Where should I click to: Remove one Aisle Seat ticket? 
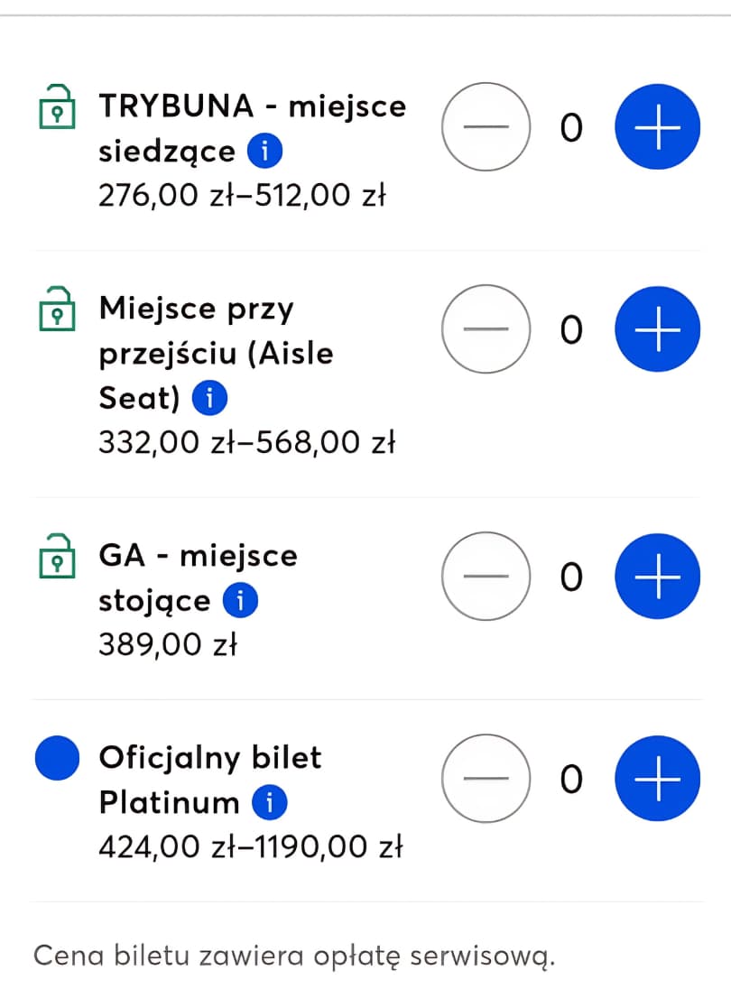[486, 330]
